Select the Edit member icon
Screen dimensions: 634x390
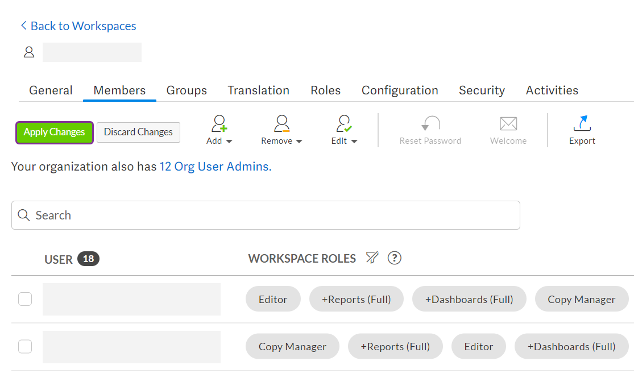[x=343, y=124]
